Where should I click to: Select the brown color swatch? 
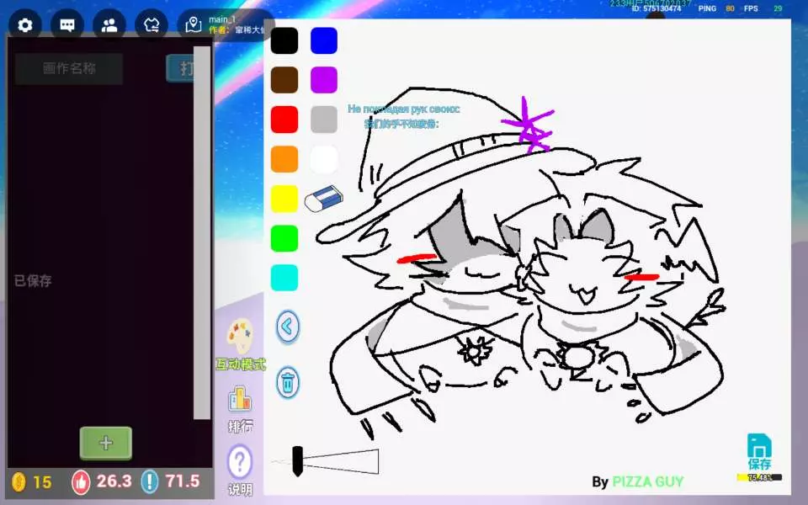[x=284, y=80]
